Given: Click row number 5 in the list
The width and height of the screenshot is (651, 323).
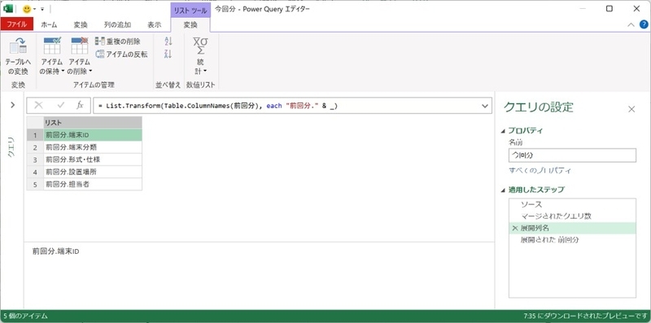Looking at the screenshot, I should [x=35, y=185].
